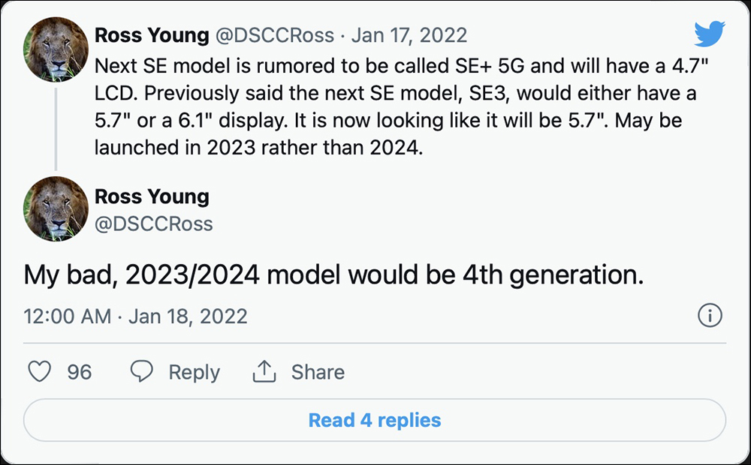Click the quoted tweet text about SE+ 5G
Viewport: 751px width, 465px height.
coord(401,106)
